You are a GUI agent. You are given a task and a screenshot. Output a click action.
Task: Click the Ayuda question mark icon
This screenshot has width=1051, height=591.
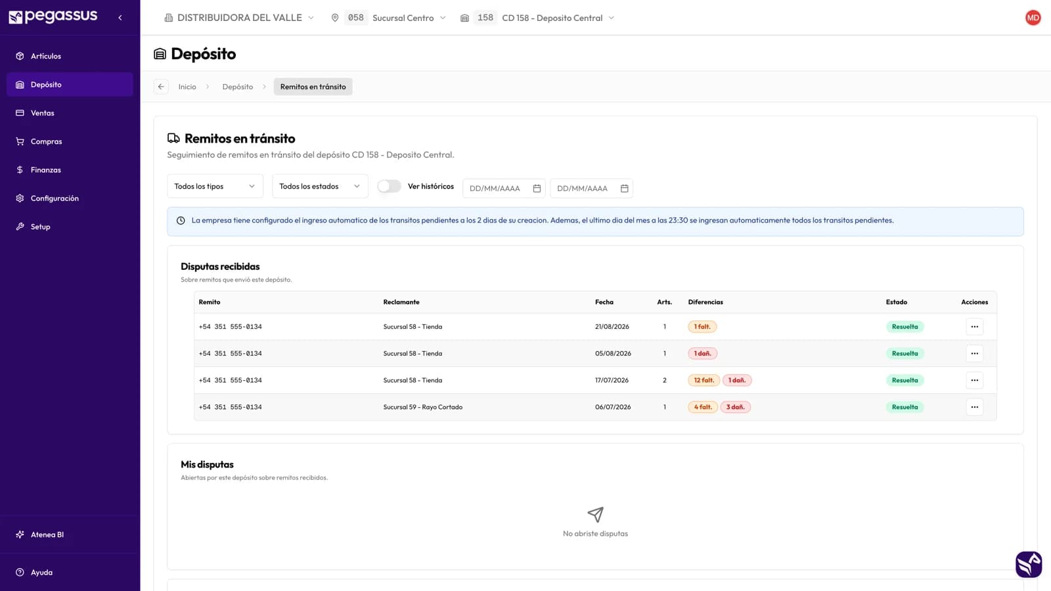click(20, 573)
